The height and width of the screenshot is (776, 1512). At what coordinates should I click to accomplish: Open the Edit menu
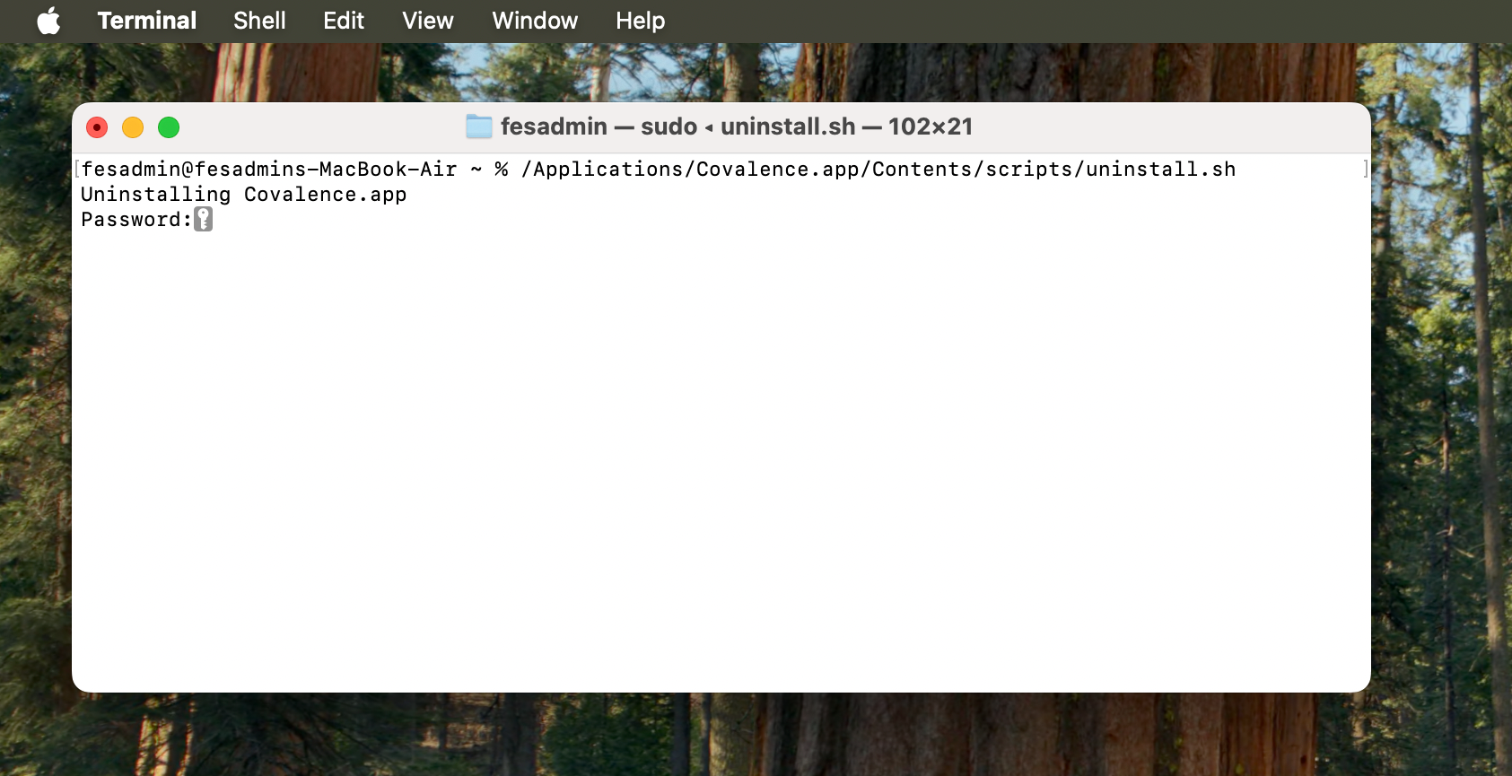[344, 21]
